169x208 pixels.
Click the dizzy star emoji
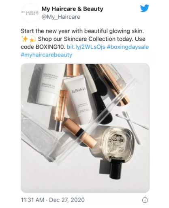pos(32,39)
